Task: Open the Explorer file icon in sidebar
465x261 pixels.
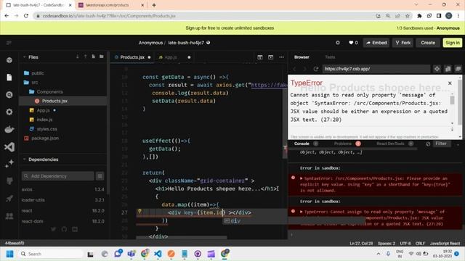Action: [9, 78]
